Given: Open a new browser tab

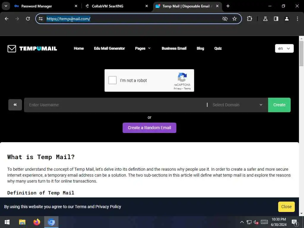Looking at the screenshot, I should [x=228, y=6].
